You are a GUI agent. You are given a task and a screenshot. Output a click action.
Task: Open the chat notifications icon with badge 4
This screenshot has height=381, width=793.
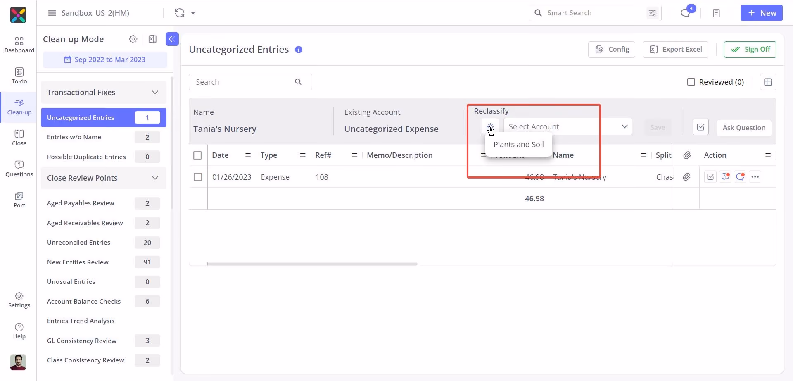click(x=686, y=13)
